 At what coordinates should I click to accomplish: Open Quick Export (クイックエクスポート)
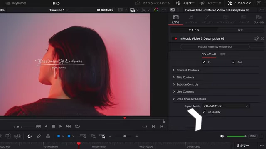click(x=153, y=3)
